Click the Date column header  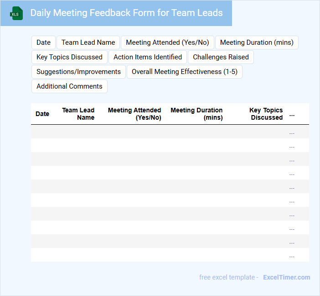(x=42, y=114)
